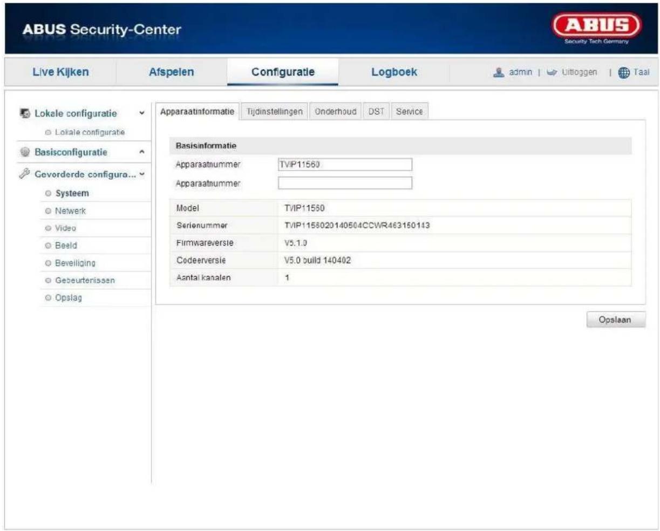
Task: Click the Uitloggen link
Action: (580, 72)
